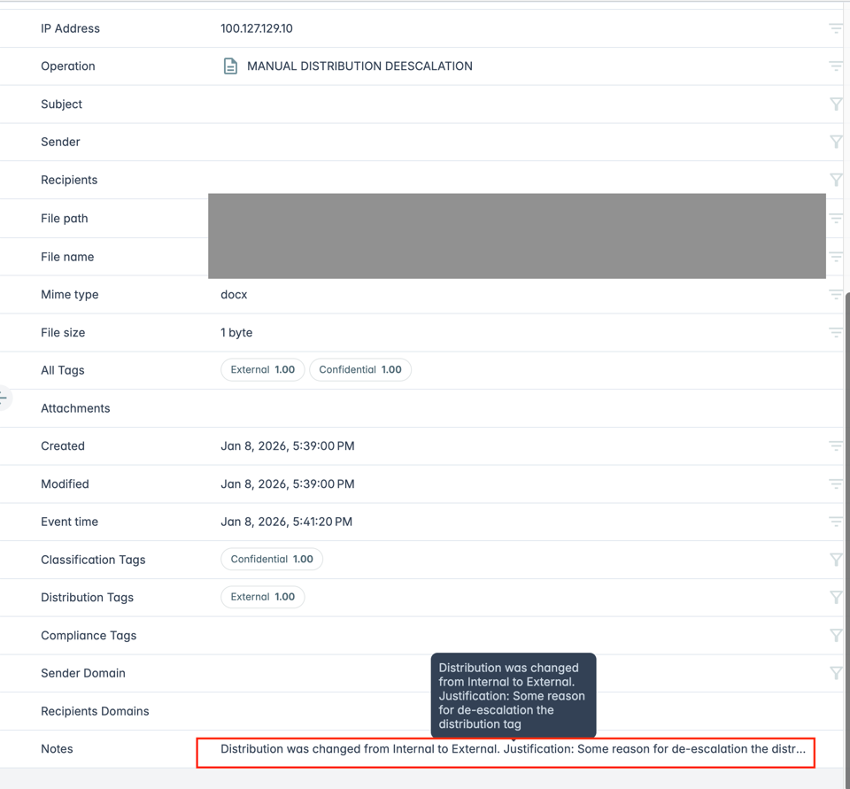Click the funnel icon in Sender row

coord(835,142)
